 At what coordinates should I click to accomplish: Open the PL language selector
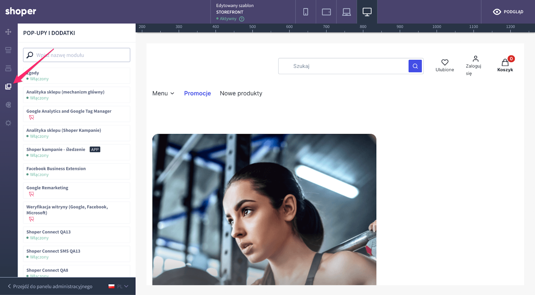[118, 286]
